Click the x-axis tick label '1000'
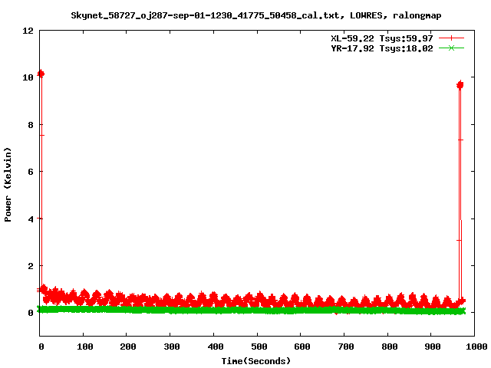The width and height of the screenshot is (491, 368). 476,347
